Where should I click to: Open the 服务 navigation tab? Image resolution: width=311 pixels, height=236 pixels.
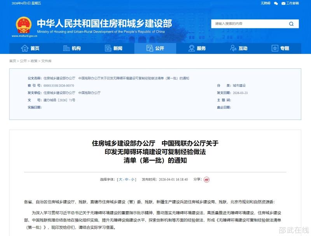[x=197, y=48]
